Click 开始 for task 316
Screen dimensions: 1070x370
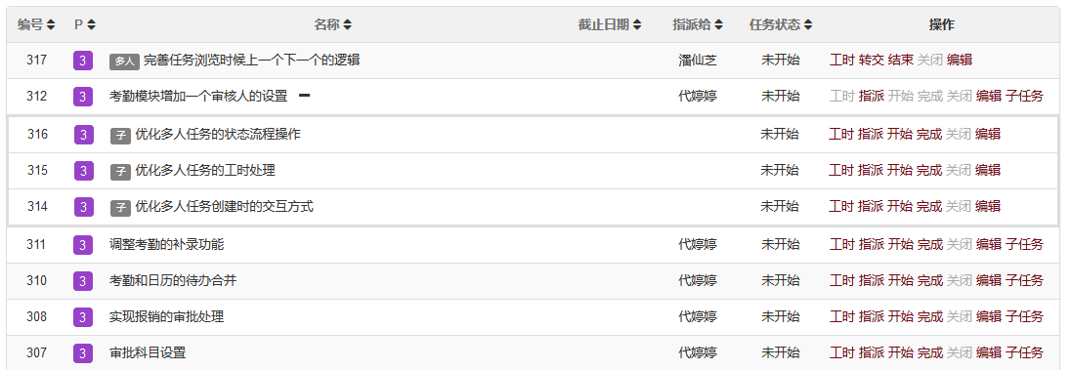tap(899, 135)
